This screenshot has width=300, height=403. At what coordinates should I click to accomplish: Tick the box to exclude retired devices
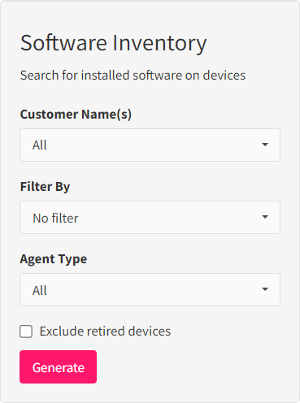tap(26, 331)
